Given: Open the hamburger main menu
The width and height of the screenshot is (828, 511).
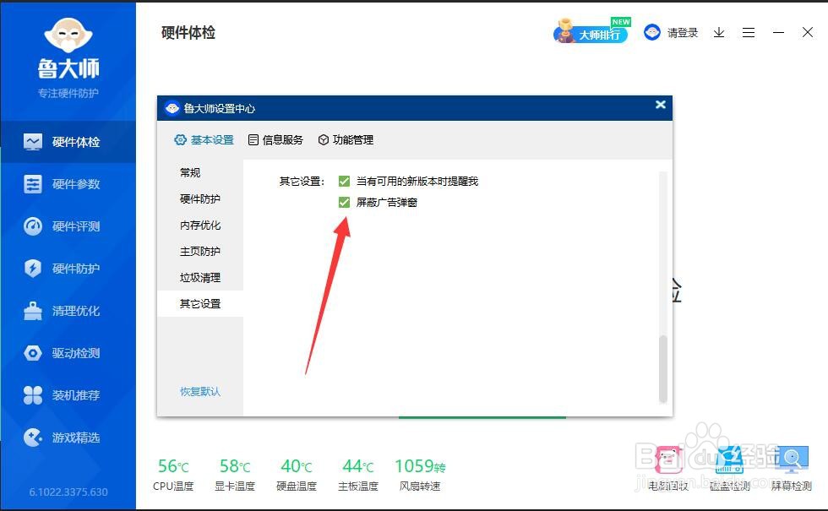Looking at the screenshot, I should coord(749,33).
